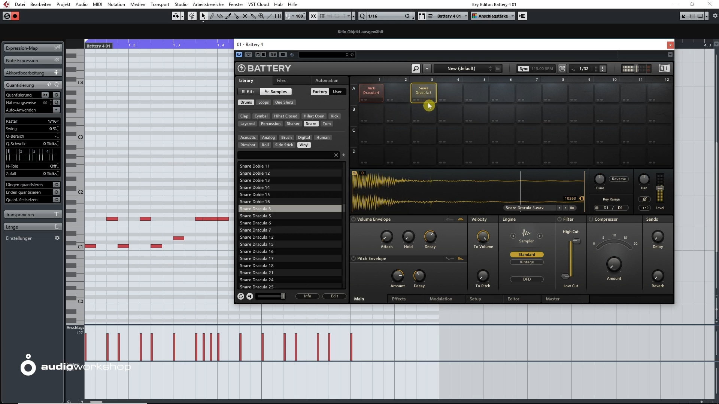This screenshot has width=719, height=404.
Task: Select the zoom magnifier tool
Action: tap(261, 16)
